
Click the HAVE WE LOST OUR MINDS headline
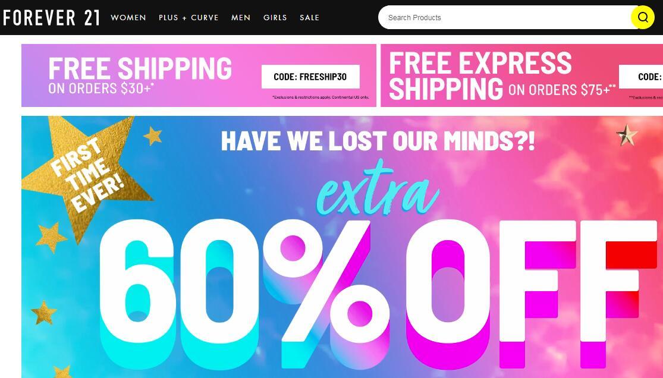click(x=378, y=141)
